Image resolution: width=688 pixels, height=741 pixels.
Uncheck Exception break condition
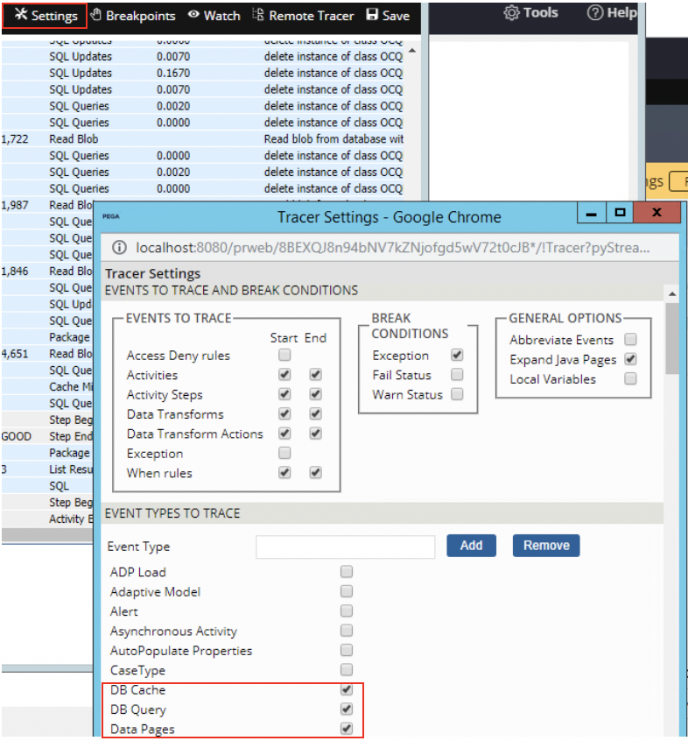(457, 355)
